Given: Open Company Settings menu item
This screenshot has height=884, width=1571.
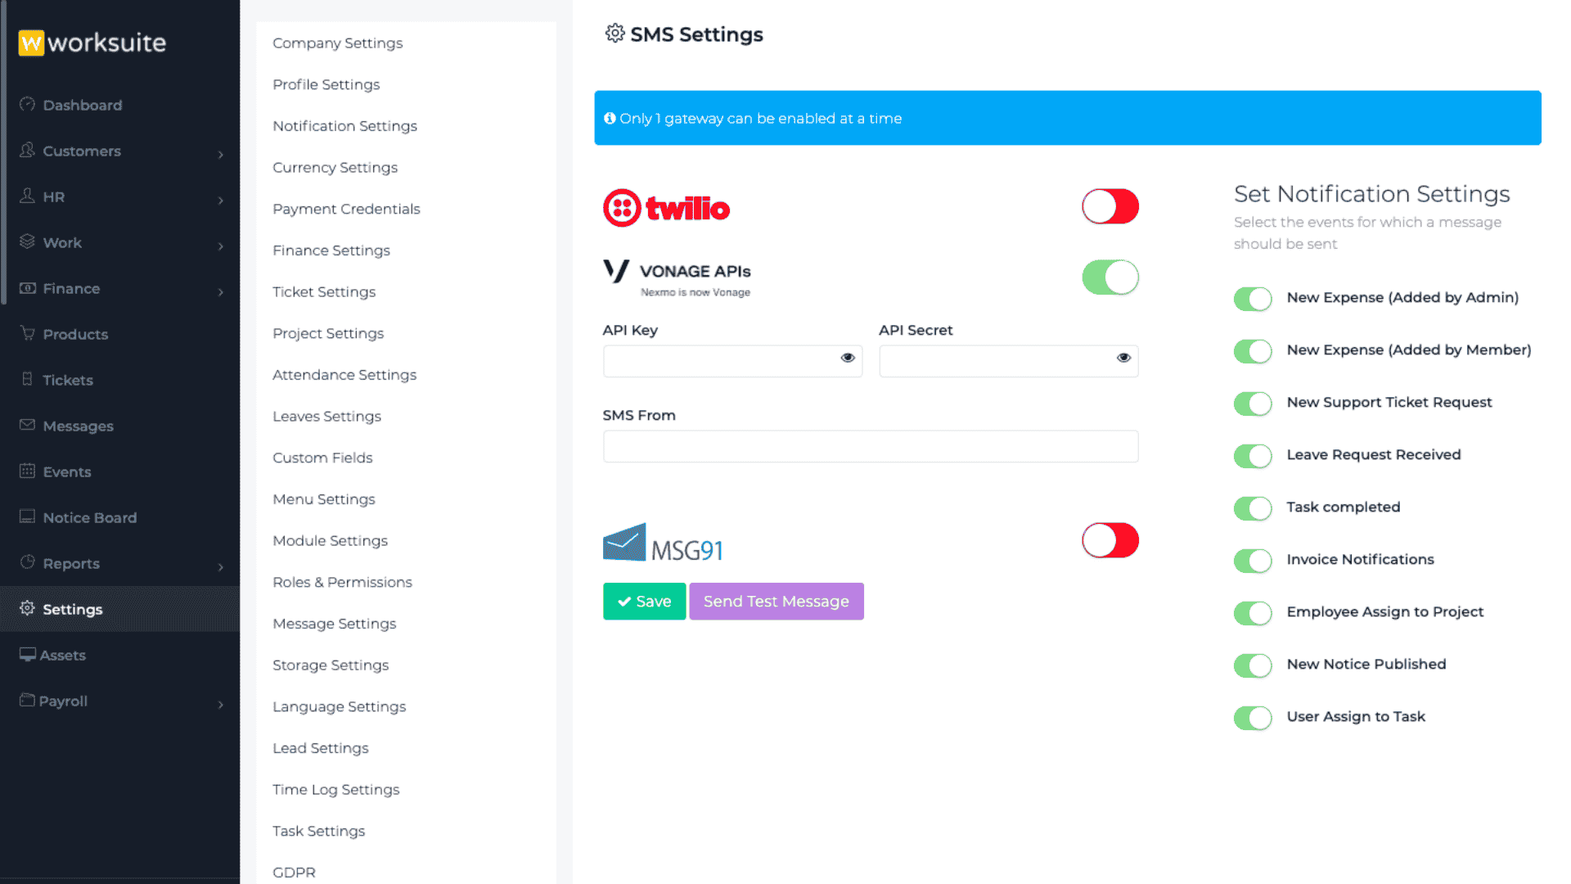Looking at the screenshot, I should point(337,43).
